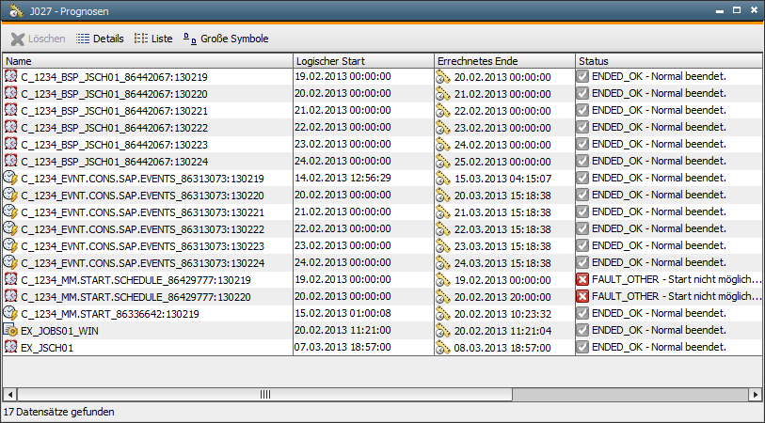765x423 pixels.
Task: Sort by the Status column header
Action: coord(669,61)
